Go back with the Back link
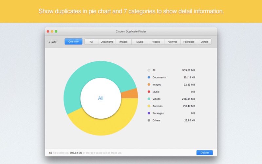The image size is (262, 164). (52, 42)
